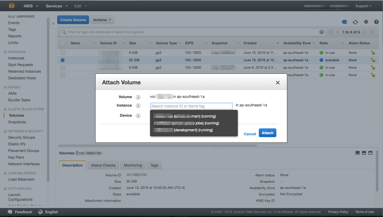The width and height of the screenshot is (383, 217).
Task: Click the English language globe icon
Action: [41, 212]
